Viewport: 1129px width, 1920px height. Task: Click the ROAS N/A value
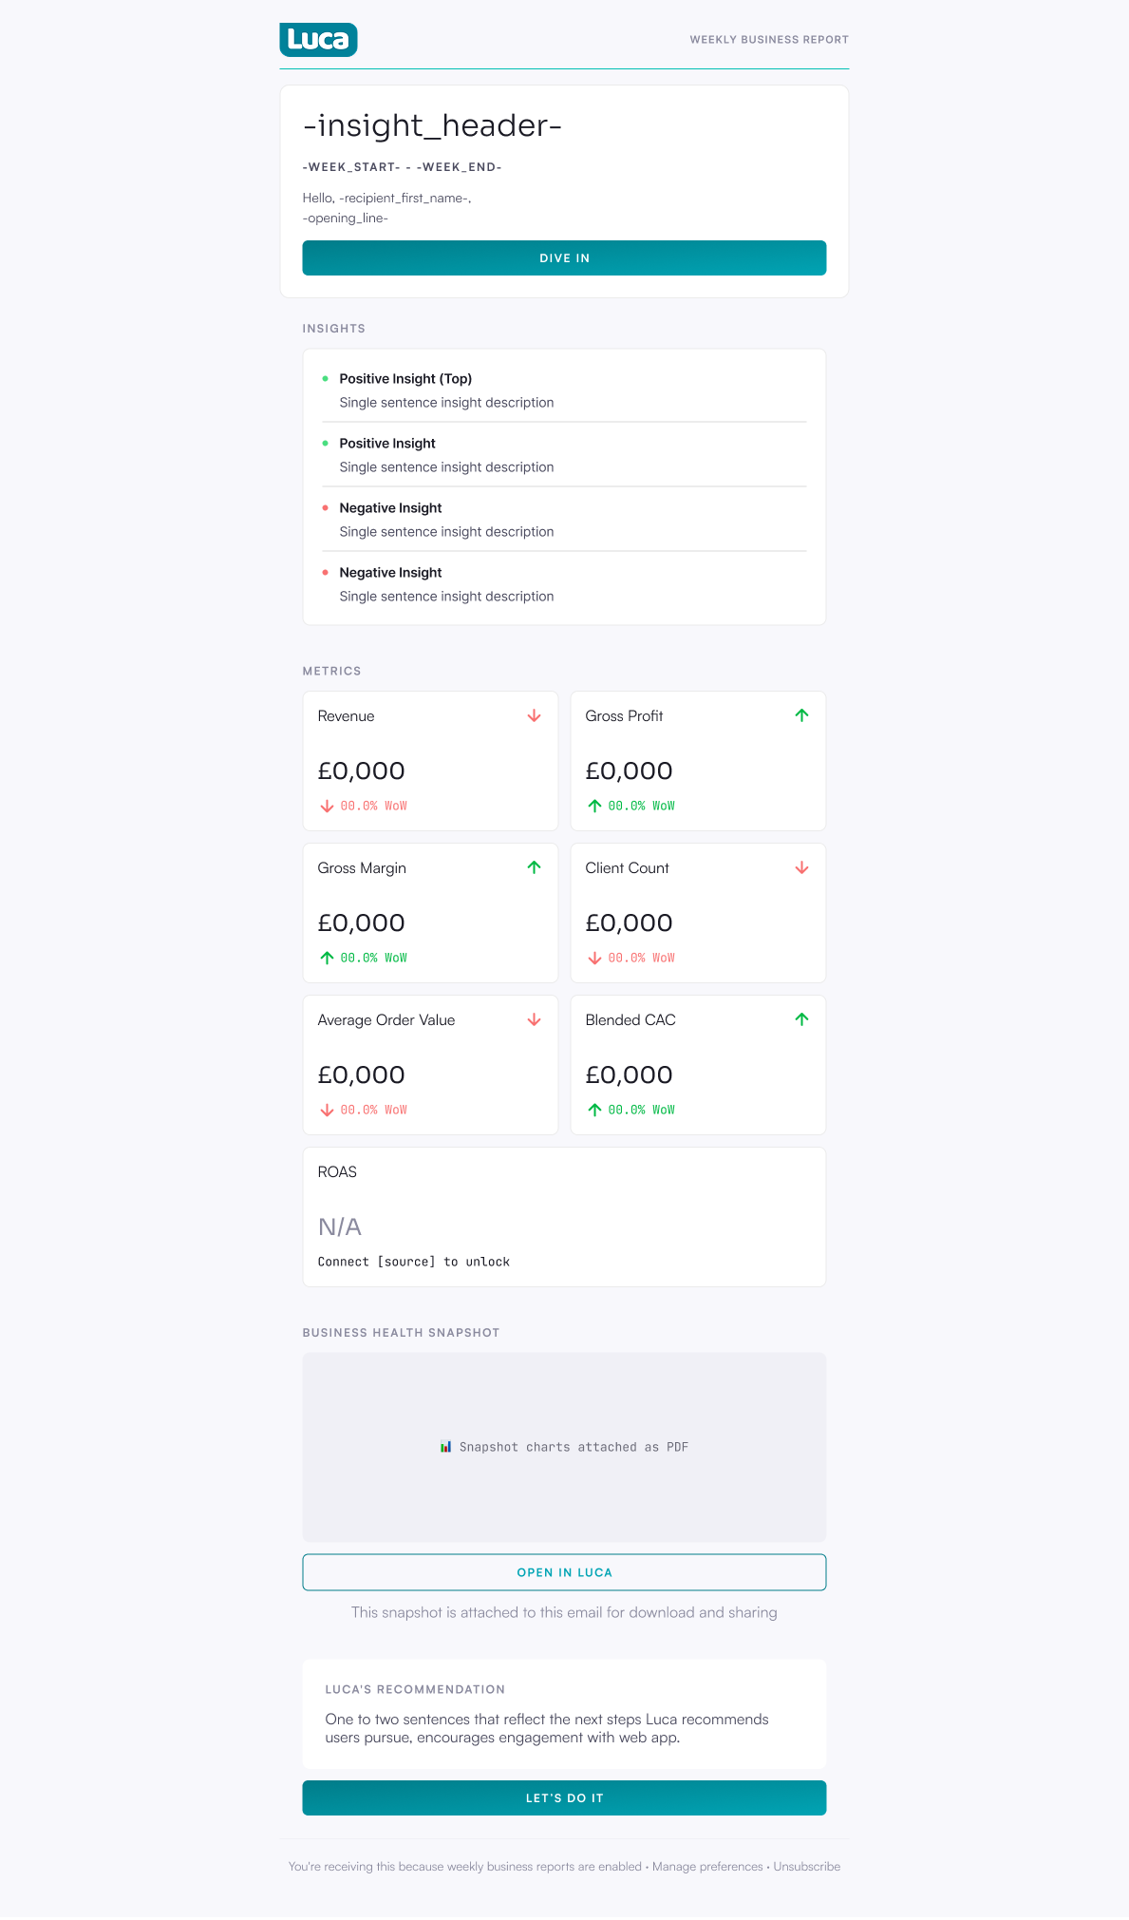tap(340, 1226)
